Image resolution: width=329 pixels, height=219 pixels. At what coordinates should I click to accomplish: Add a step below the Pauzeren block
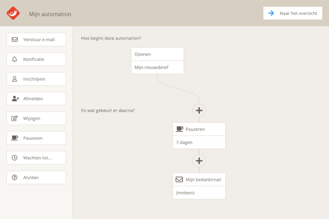(x=199, y=161)
